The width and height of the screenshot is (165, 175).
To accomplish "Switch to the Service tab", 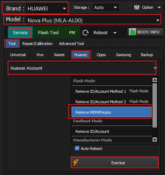I will tap(20, 32).
